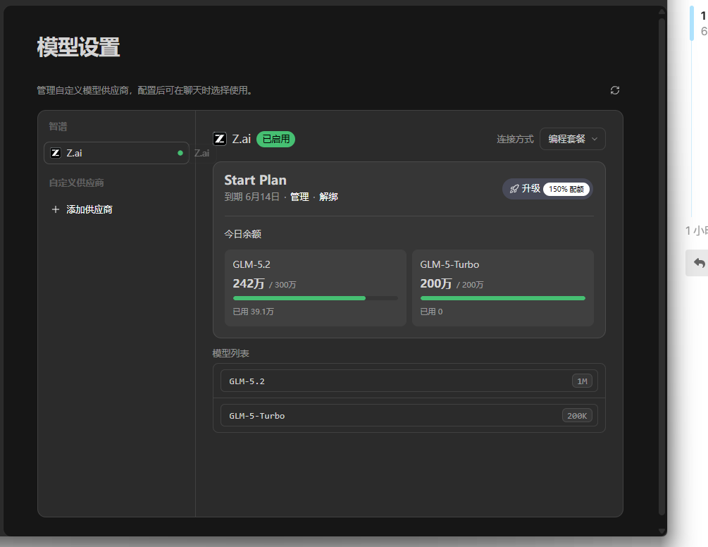Click the plus icon beside 添加供应商
Screen dimensions: 708x547
point(56,209)
